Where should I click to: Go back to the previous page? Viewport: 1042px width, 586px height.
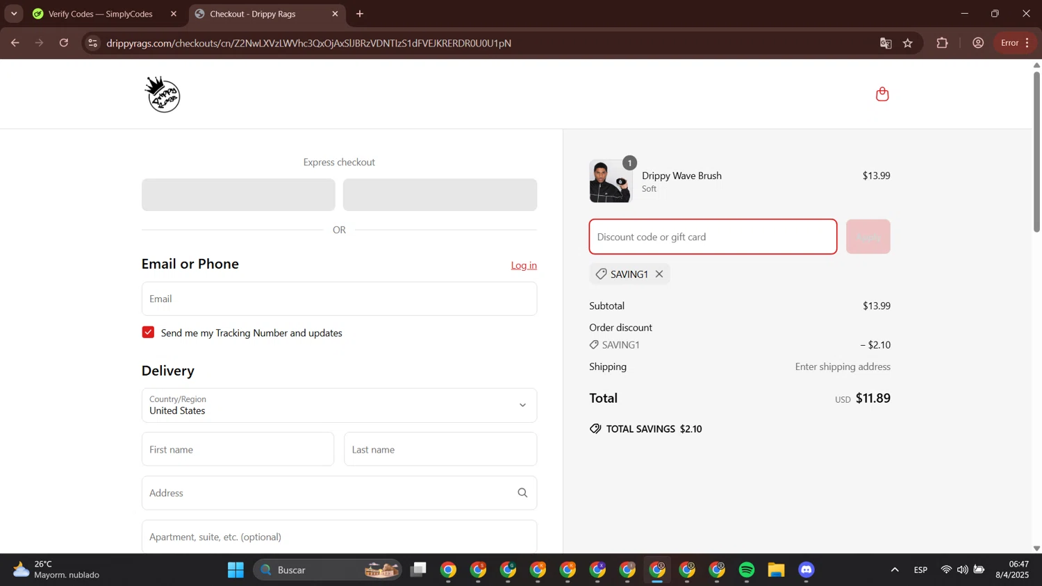click(x=15, y=43)
